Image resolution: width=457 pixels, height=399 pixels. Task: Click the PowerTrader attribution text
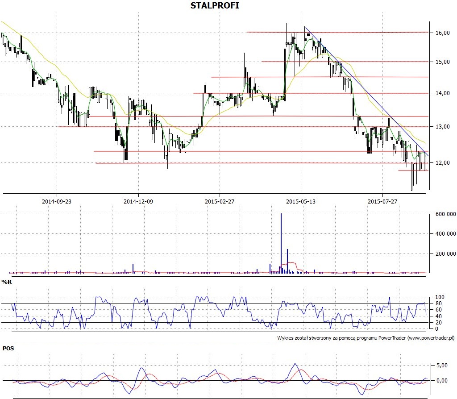click(x=366, y=338)
